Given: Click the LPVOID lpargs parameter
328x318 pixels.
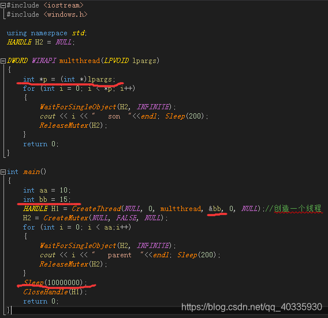Looking at the screenshot, I should (x=130, y=61).
